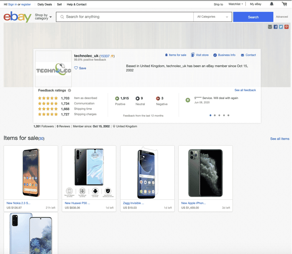This screenshot has width=292, height=254.
Task: Open My eBay menu
Action: (255, 4)
